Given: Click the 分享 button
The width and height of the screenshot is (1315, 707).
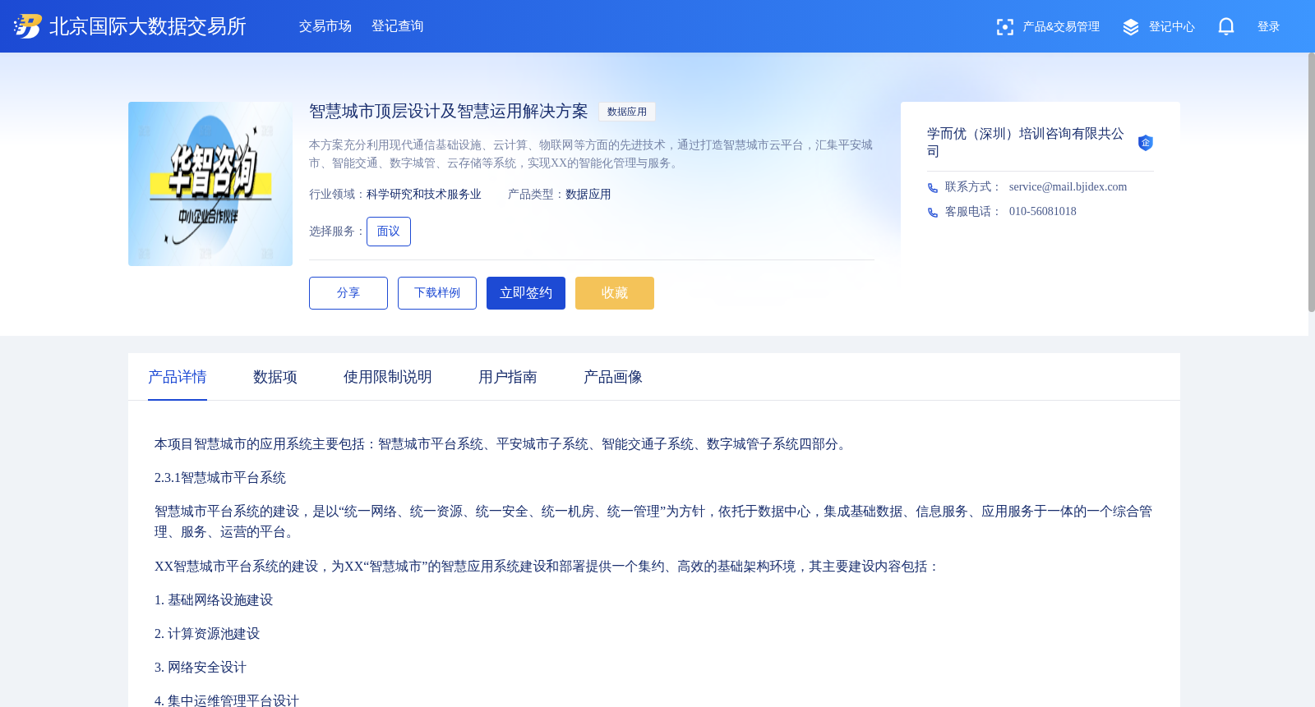Looking at the screenshot, I should (348, 293).
